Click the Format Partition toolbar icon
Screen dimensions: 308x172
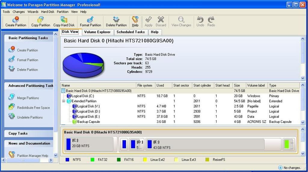tap(90, 20)
